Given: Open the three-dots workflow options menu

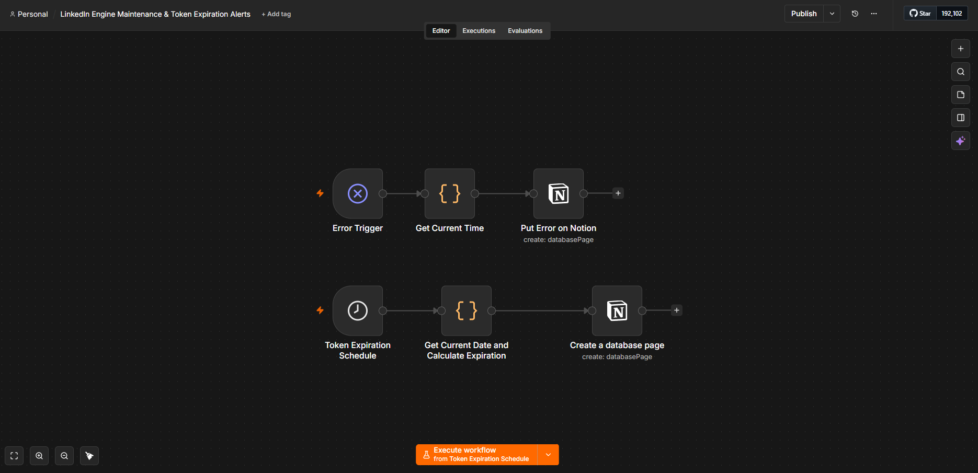Looking at the screenshot, I should tap(874, 14).
